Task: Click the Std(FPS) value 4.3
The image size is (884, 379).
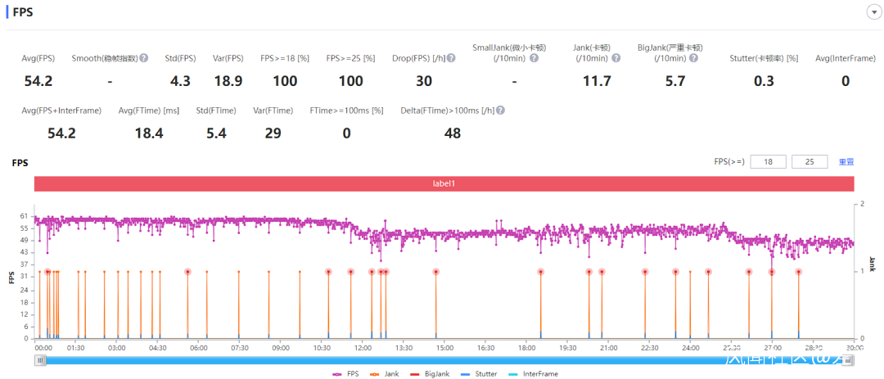Action: (x=180, y=81)
